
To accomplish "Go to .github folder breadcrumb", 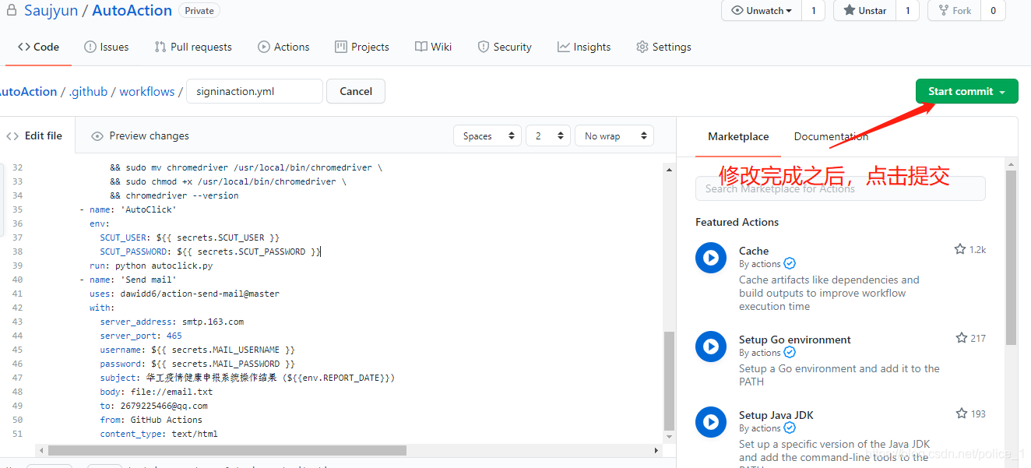I will click(88, 91).
